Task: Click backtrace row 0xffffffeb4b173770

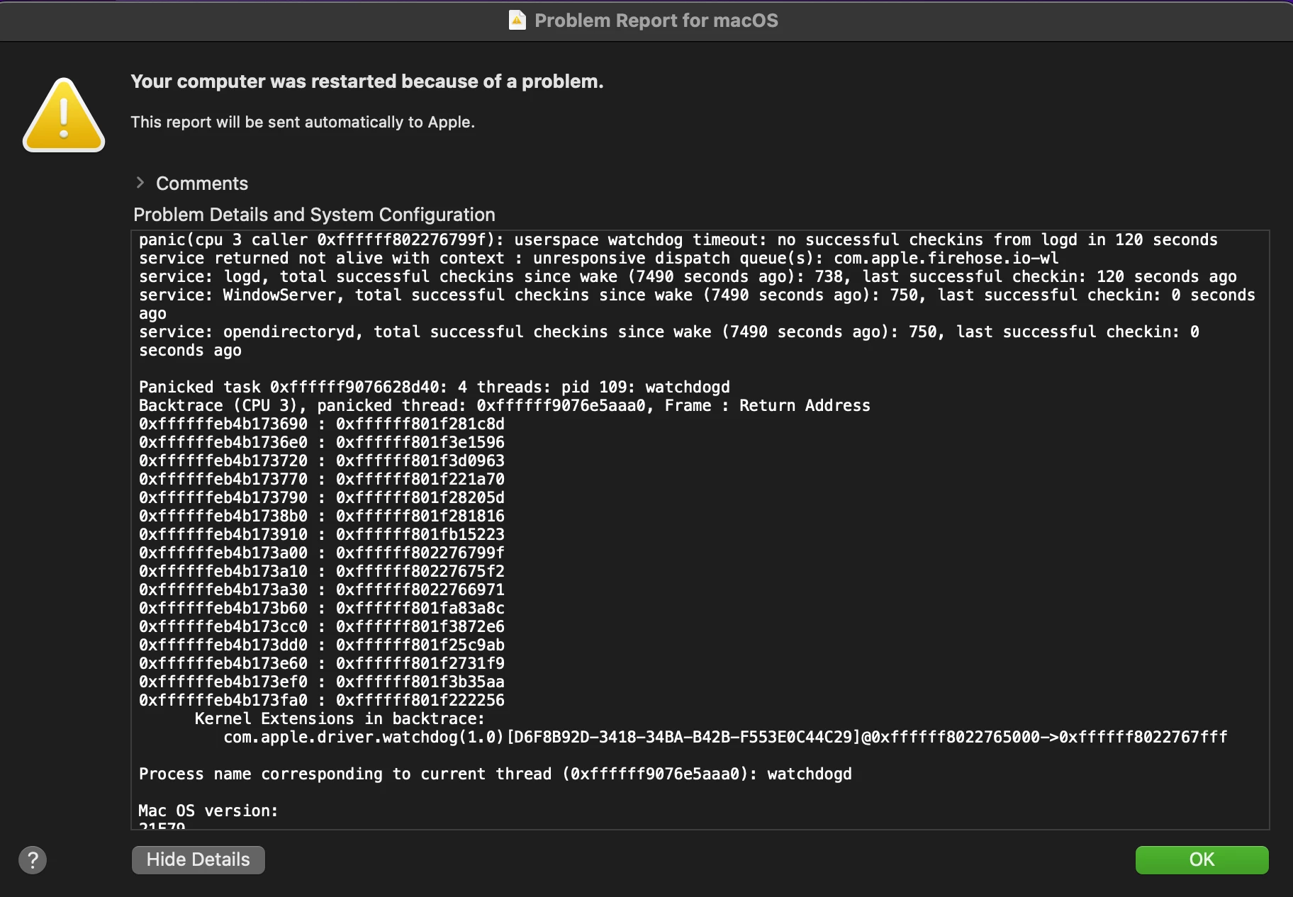Action: [321, 480]
